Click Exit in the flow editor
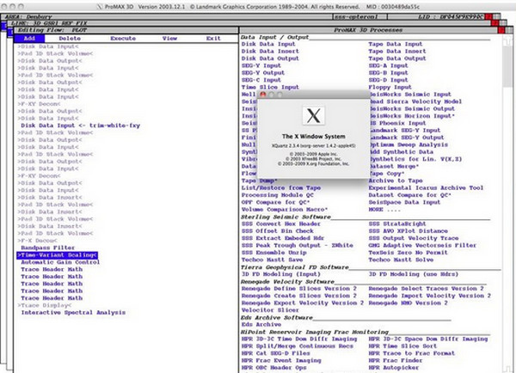This screenshot has height=373, width=516. click(212, 38)
